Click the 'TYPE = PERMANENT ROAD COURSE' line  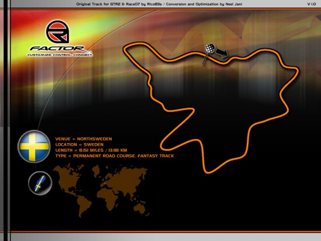(114, 156)
